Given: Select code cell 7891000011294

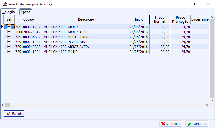Looking at the screenshot, I should click(x=29, y=52).
